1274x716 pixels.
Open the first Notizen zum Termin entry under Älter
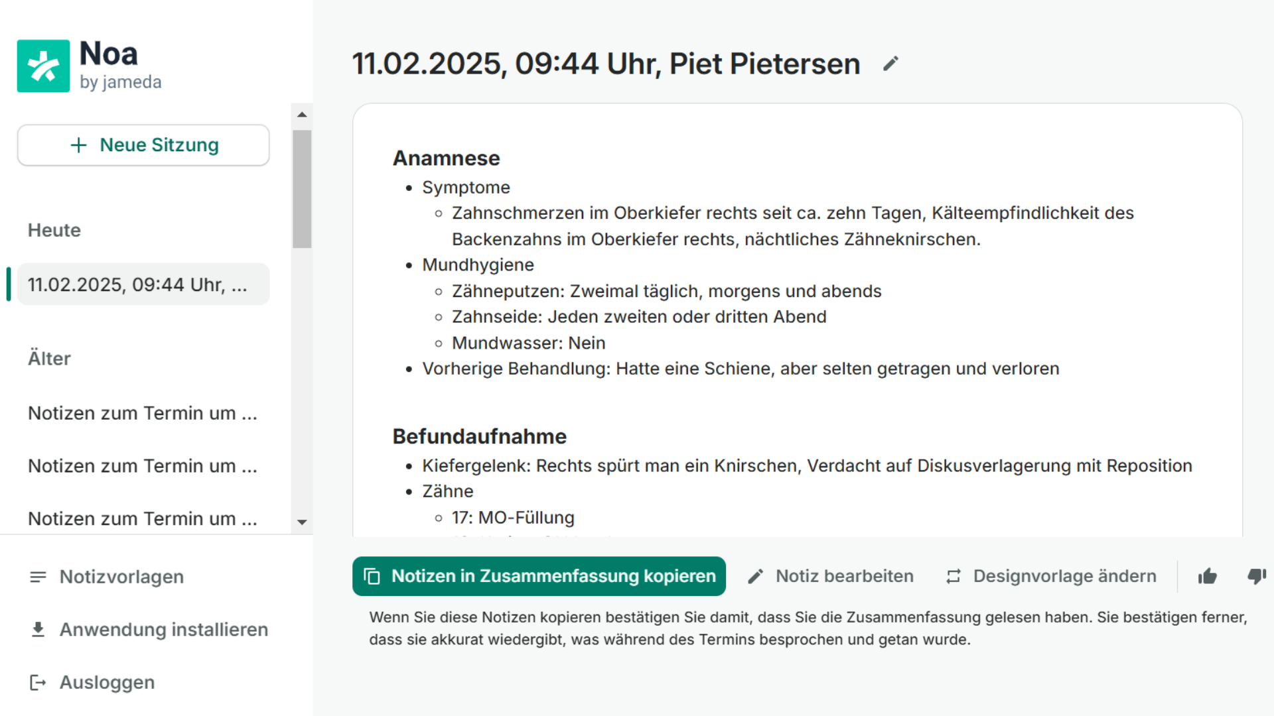pos(142,412)
